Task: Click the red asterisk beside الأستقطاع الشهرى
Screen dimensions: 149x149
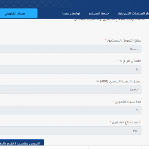Action: [x=111, y=122]
